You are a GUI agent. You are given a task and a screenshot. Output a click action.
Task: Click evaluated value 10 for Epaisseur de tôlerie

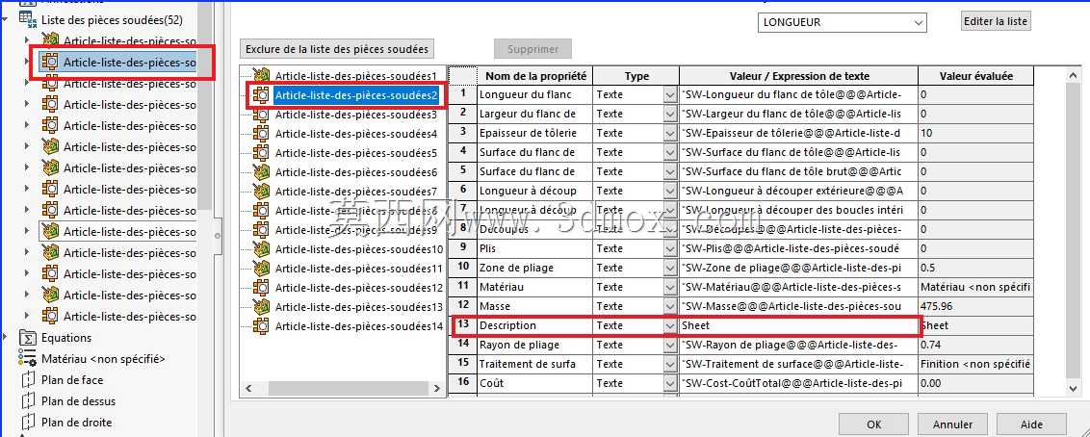976,134
